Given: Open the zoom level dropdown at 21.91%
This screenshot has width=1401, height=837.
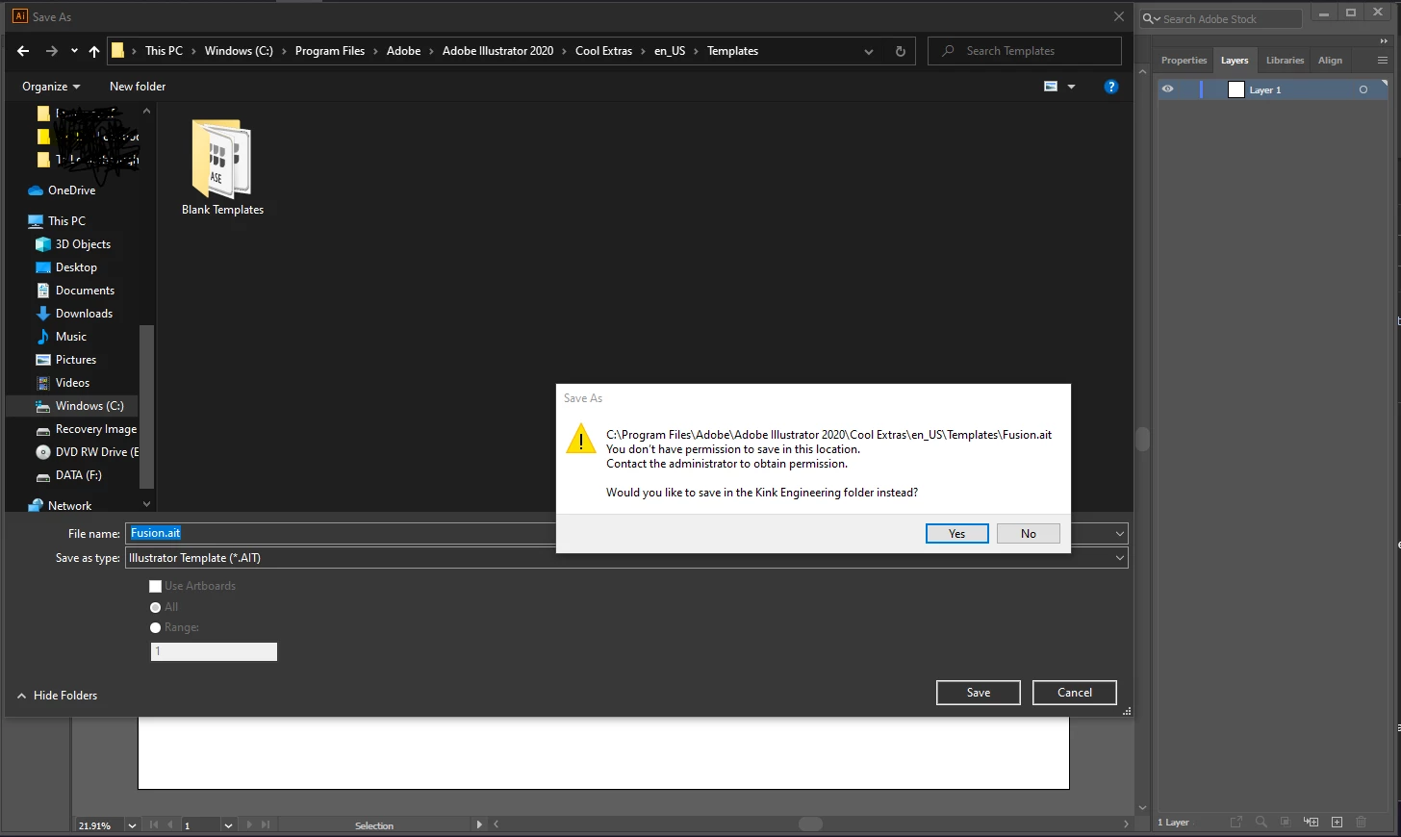Looking at the screenshot, I should [132, 825].
